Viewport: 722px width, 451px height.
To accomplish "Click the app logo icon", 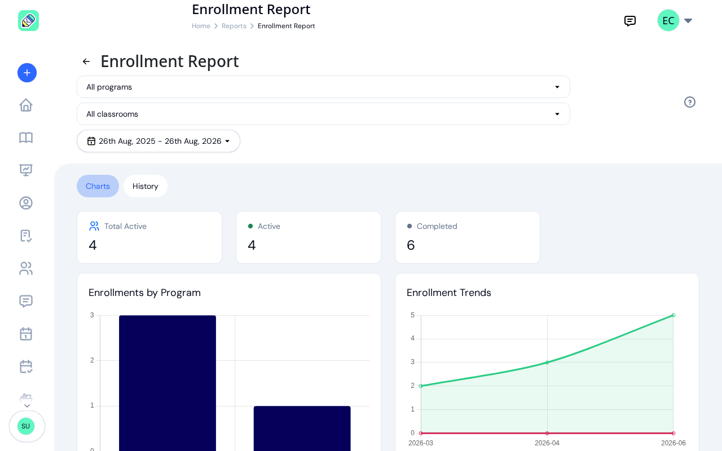I will 28,21.
